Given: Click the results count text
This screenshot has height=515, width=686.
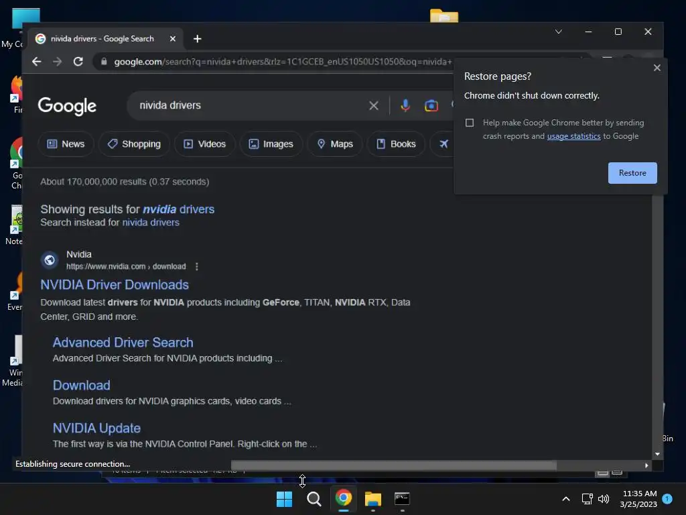Looking at the screenshot, I should [x=125, y=182].
